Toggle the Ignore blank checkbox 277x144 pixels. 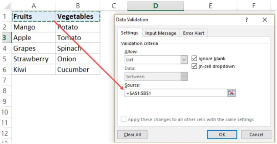pyautogui.click(x=194, y=58)
